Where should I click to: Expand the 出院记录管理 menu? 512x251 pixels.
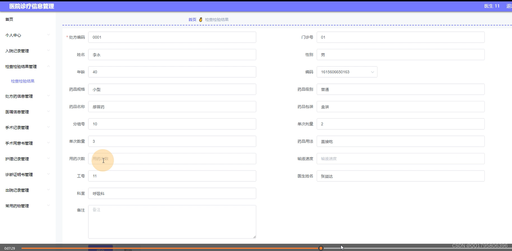[x=28, y=190]
